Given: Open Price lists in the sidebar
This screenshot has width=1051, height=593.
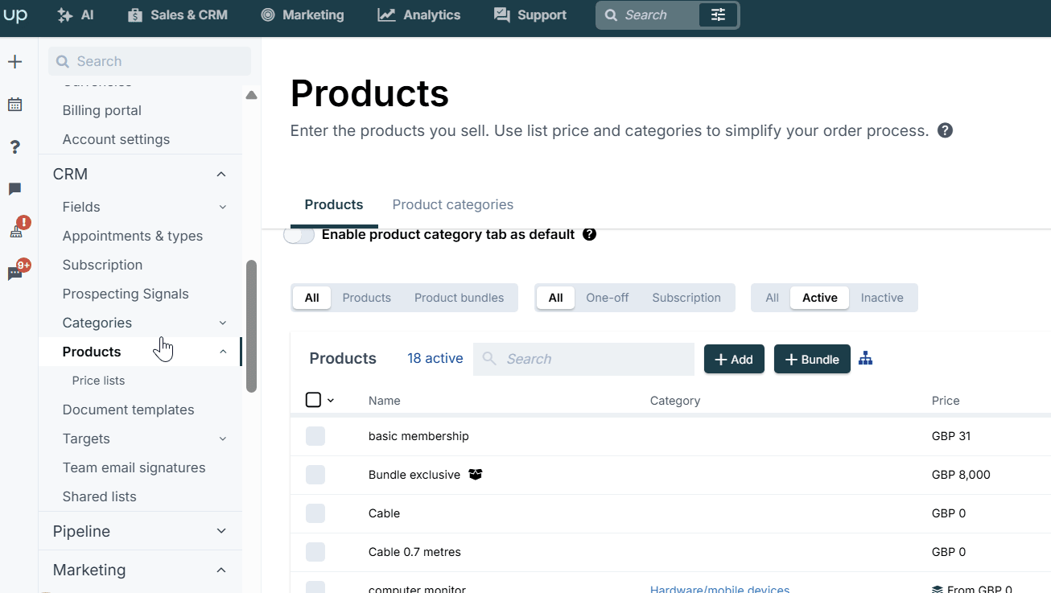Looking at the screenshot, I should pos(98,381).
